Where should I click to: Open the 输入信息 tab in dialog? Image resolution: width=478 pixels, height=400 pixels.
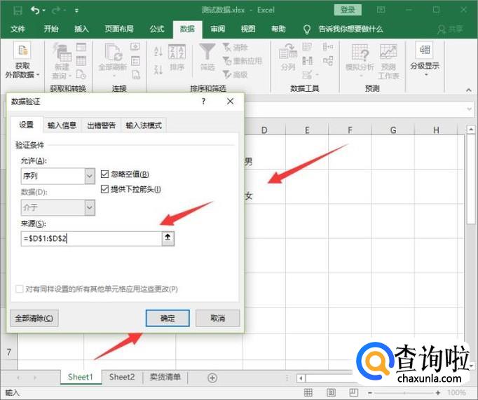[x=62, y=125]
